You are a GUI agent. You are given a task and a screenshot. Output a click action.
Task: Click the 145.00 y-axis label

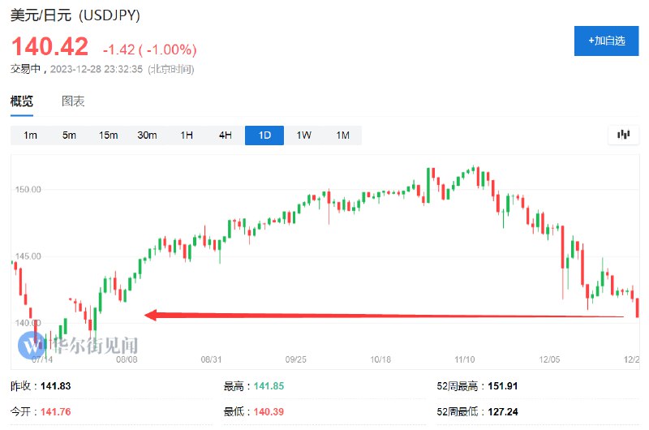tap(28, 256)
